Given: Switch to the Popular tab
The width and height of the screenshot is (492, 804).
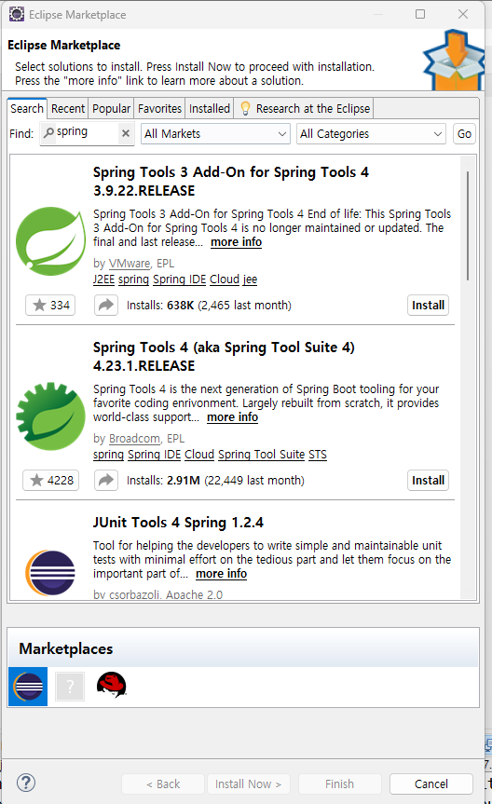Looking at the screenshot, I should pos(111,109).
